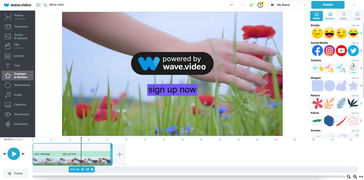Select the Facebook sticker

coord(317,51)
